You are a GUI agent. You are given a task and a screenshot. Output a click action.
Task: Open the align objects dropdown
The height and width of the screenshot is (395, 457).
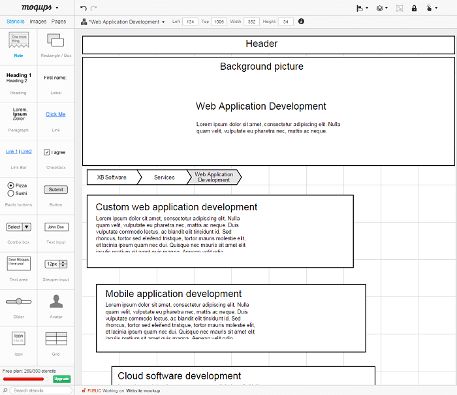(362, 8)
